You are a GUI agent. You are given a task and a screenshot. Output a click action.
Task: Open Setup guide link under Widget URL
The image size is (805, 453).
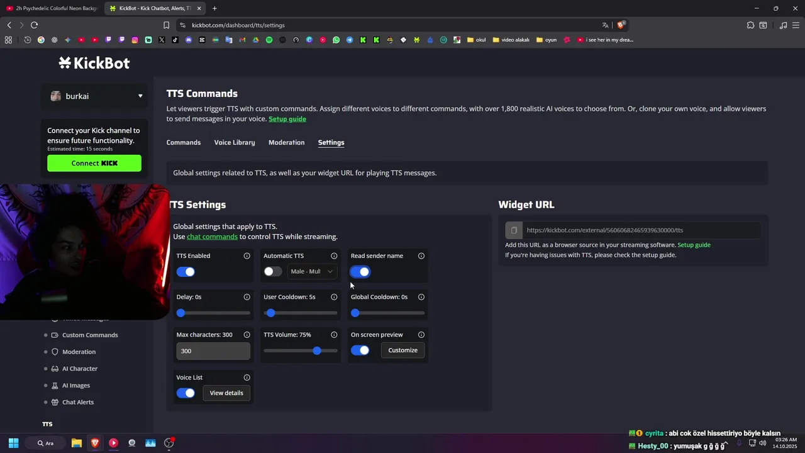pyautogui.click(x=694, y=245)
